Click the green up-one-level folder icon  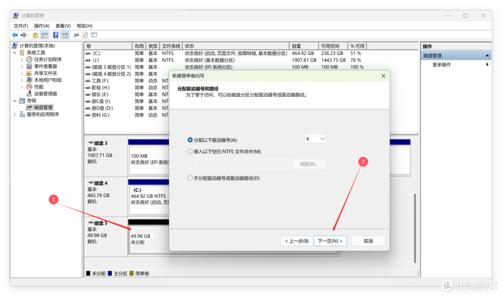pos(35,35)
